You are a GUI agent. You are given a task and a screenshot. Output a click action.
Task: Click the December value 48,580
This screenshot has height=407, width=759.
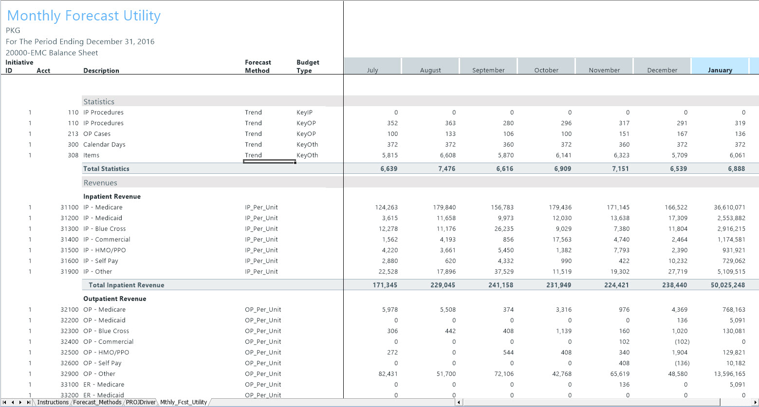679,374
